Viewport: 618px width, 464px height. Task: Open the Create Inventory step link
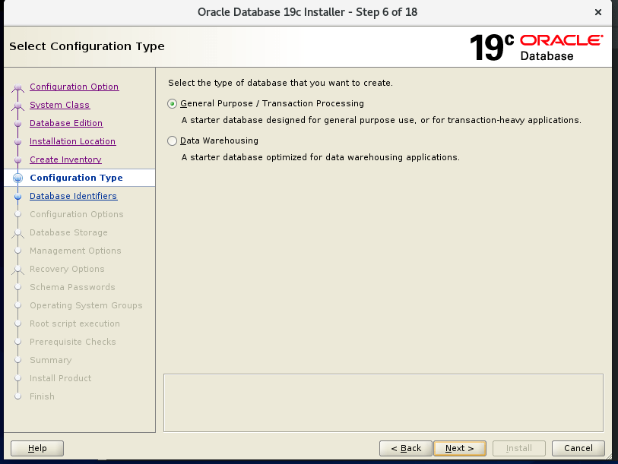[65, 159]
